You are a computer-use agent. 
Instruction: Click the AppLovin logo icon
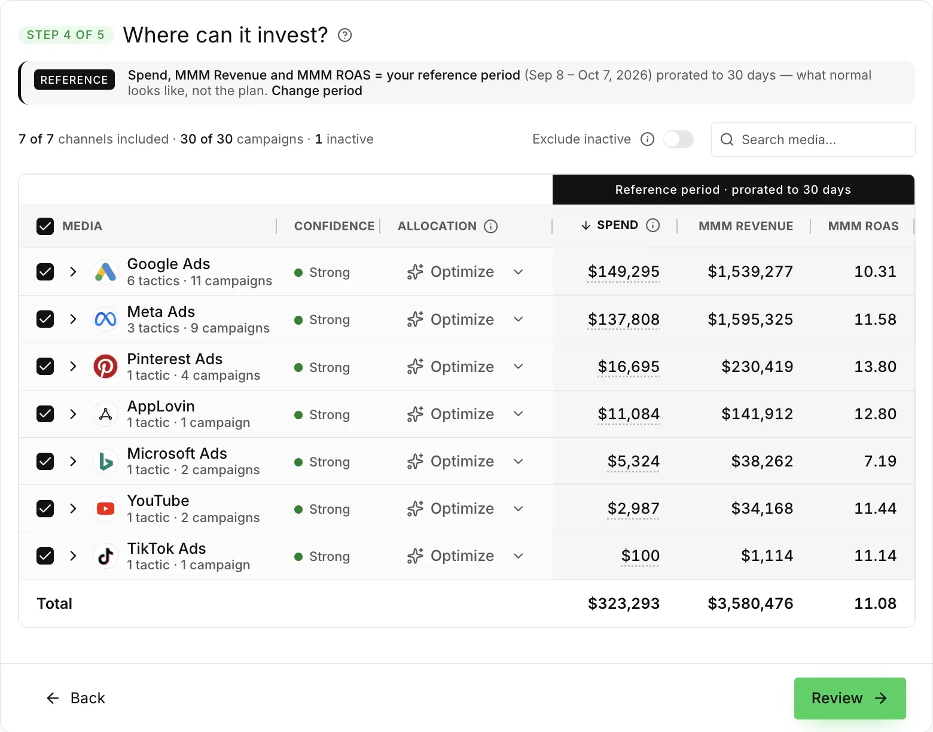point(106,414)
